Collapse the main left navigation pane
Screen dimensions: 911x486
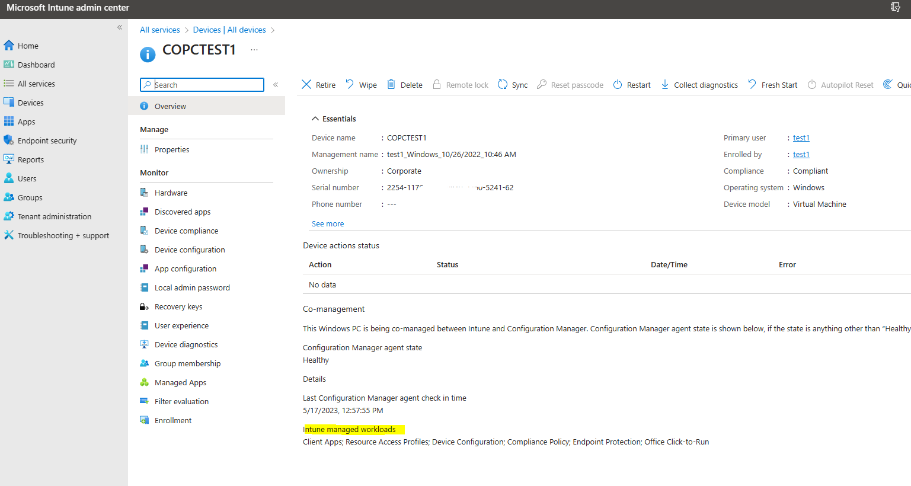[x=120, y=27]
